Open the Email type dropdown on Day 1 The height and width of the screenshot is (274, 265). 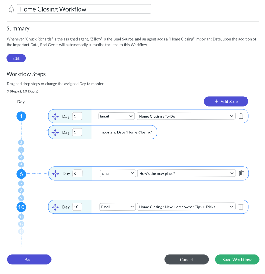point(116,116)
